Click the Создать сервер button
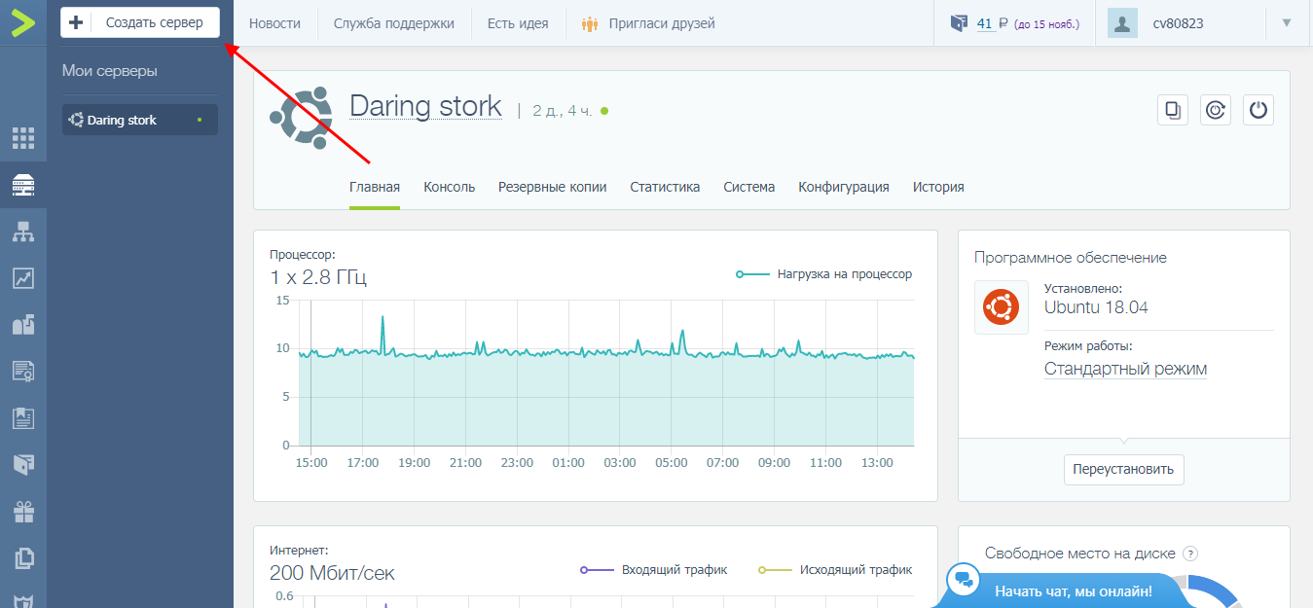The width and height of the screenshot is (1313, 608). tap(140, 22)
